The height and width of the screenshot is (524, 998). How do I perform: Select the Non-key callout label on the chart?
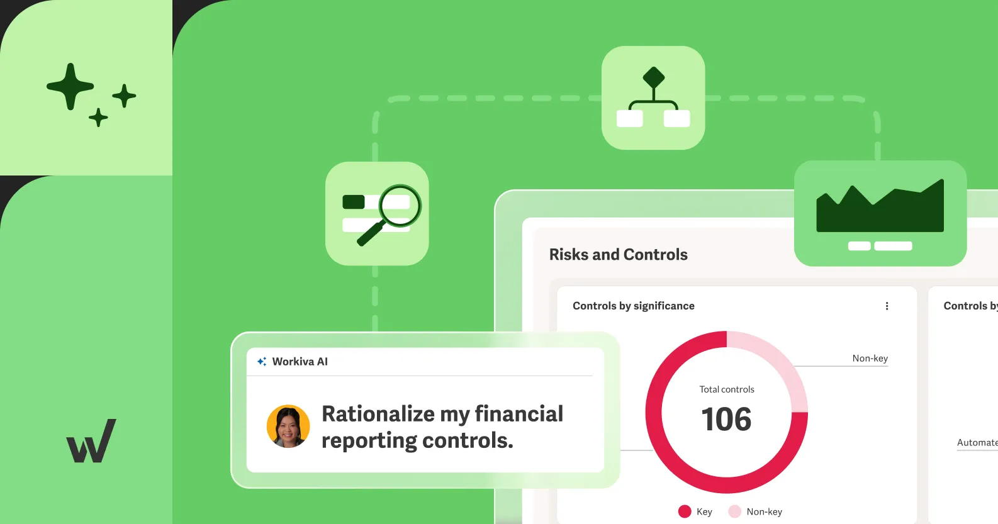870,359
